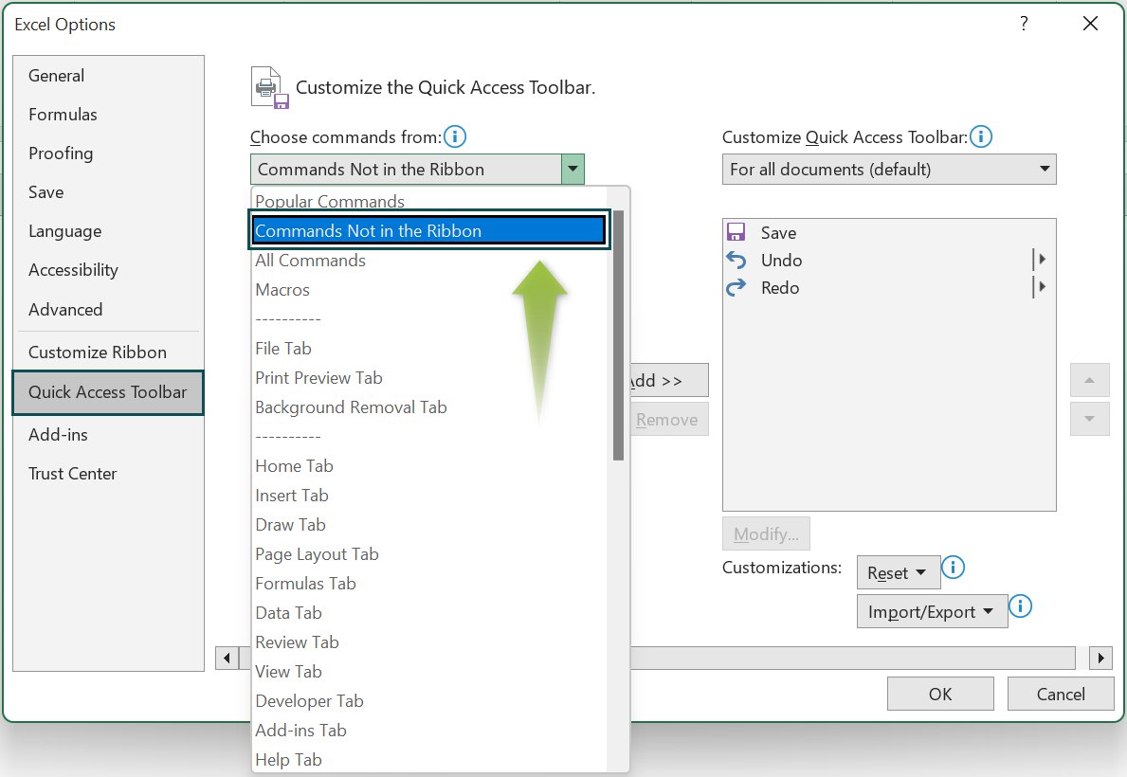Click the horizontal scrollbar right arrow
This screenshot has width=1127, height=777.
tap(1101, 658)
